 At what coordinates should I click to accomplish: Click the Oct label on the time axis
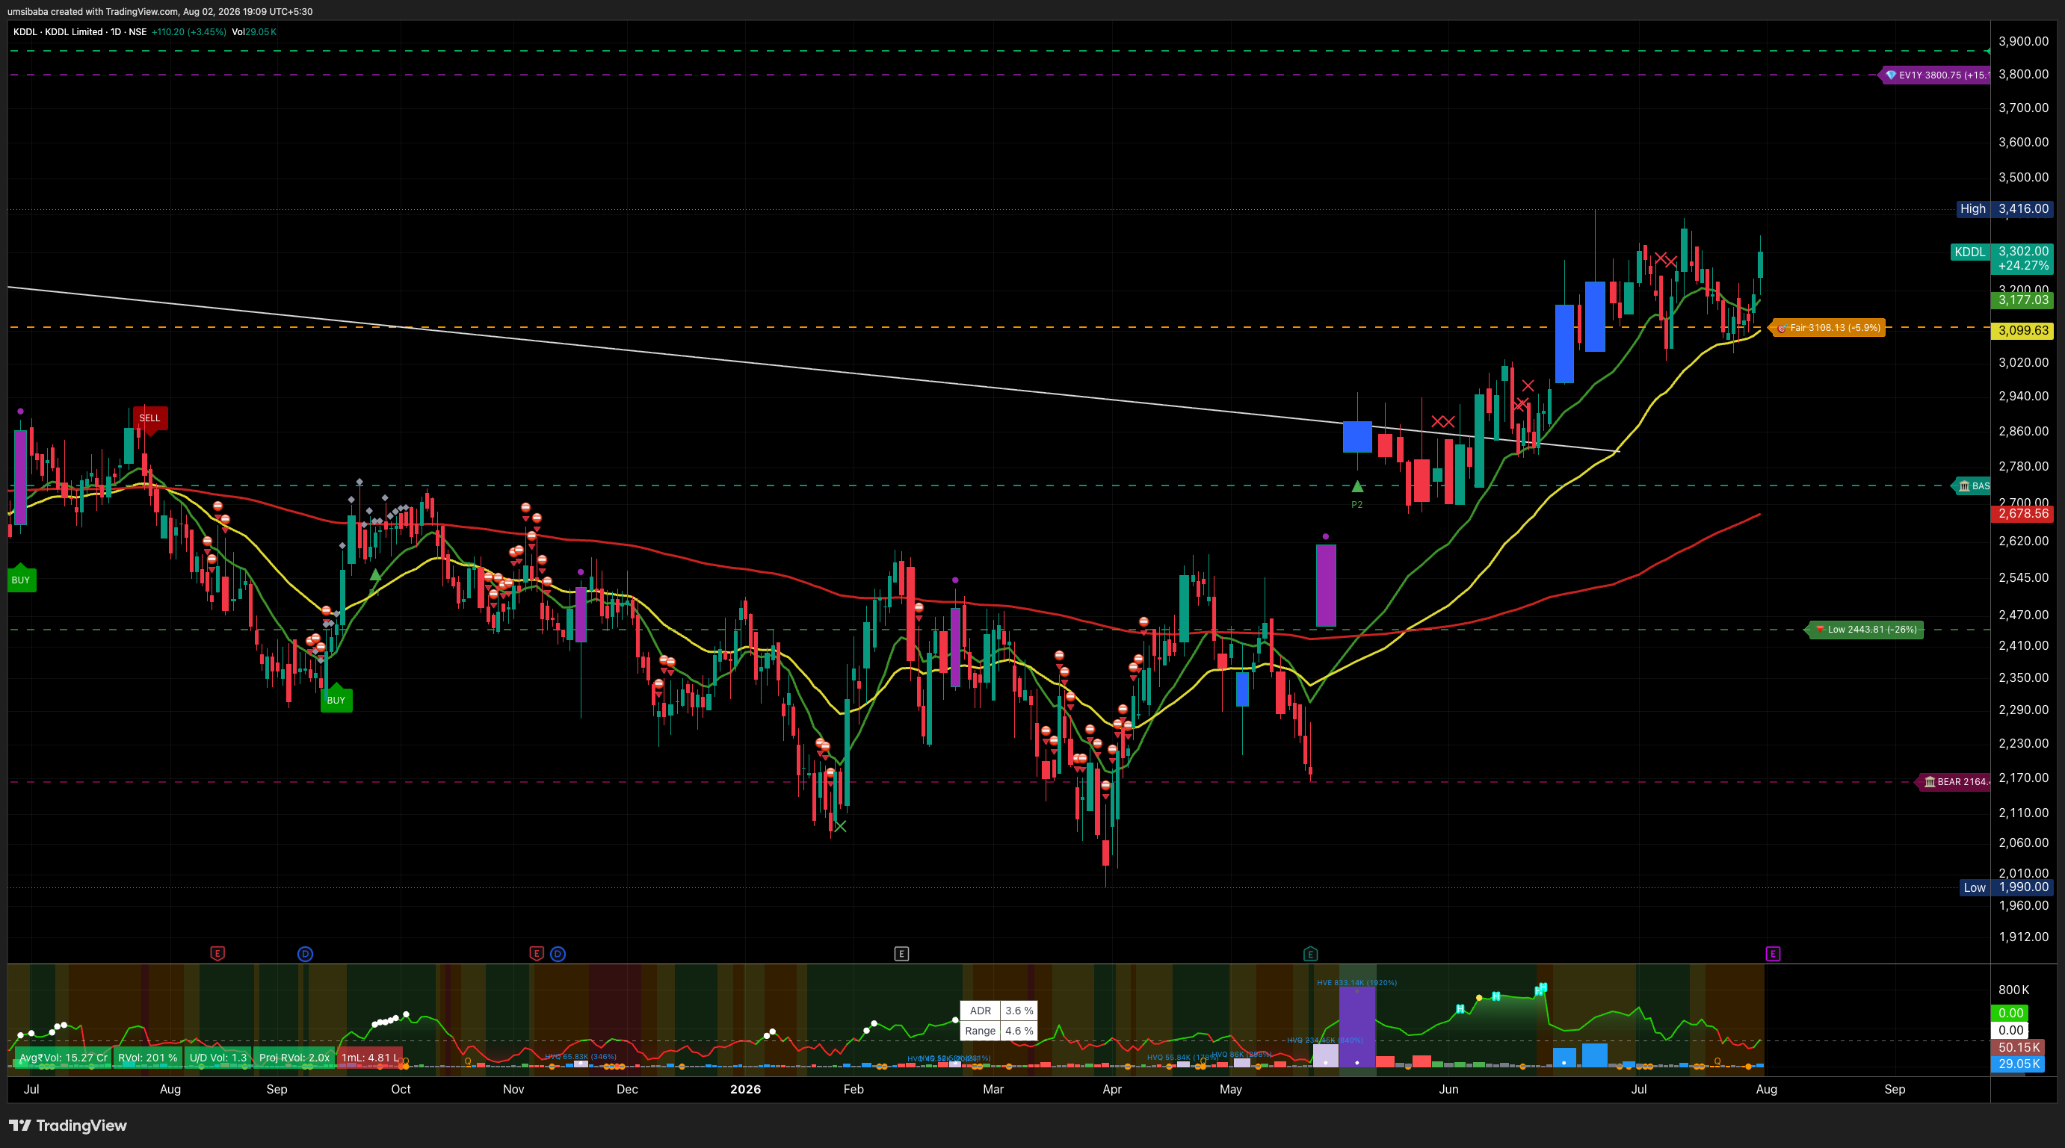point(401,1089)
